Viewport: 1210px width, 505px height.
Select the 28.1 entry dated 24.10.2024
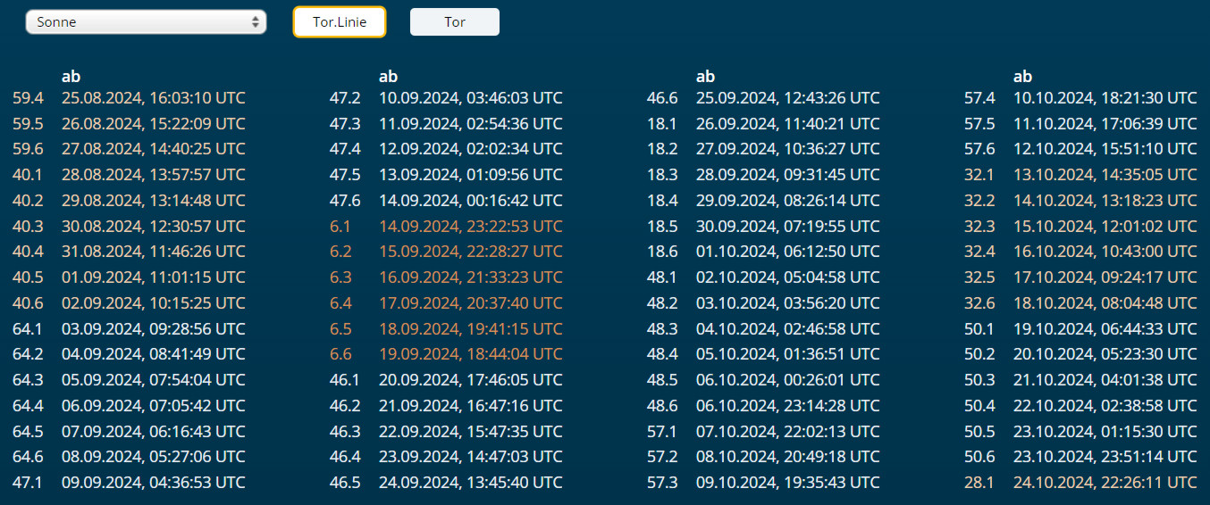point(1105,483)
